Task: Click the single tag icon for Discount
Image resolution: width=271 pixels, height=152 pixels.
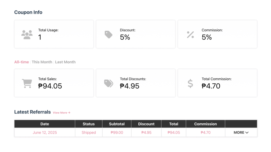Action: point(109,35)
